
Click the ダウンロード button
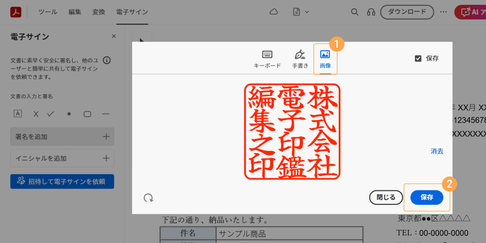click(x=407, y=12)
